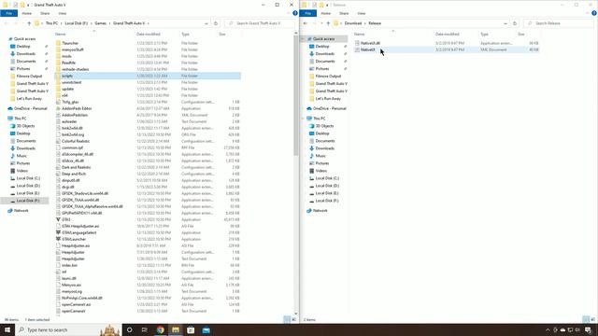Click the Windows Start button
This screenshot has height=336, width=598.
[x=7, y=329]
